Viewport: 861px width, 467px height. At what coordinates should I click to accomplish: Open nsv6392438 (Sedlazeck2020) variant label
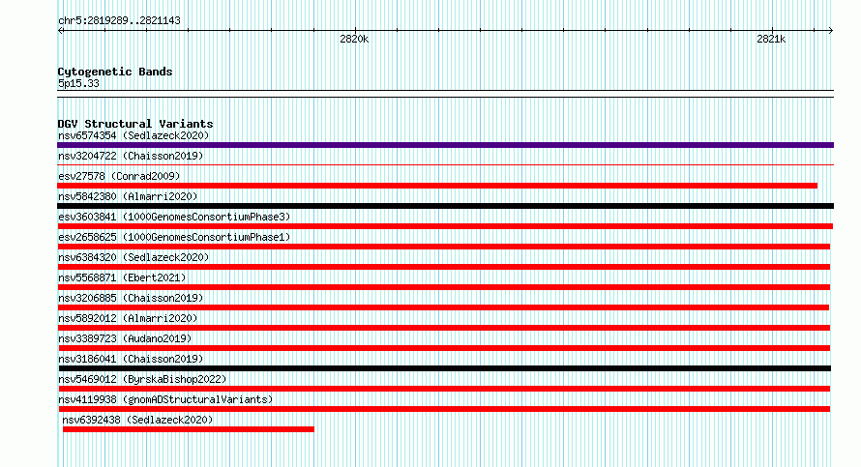137,420
